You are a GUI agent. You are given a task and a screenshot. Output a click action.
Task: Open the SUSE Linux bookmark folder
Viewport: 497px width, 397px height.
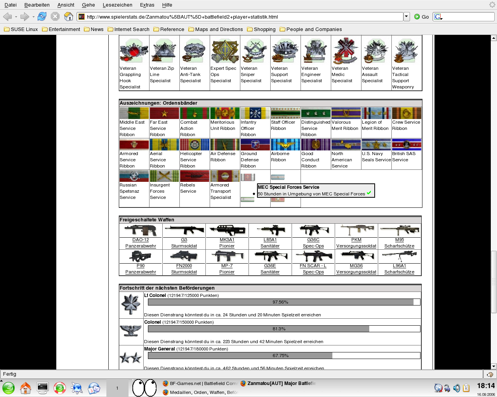[21, 29]
